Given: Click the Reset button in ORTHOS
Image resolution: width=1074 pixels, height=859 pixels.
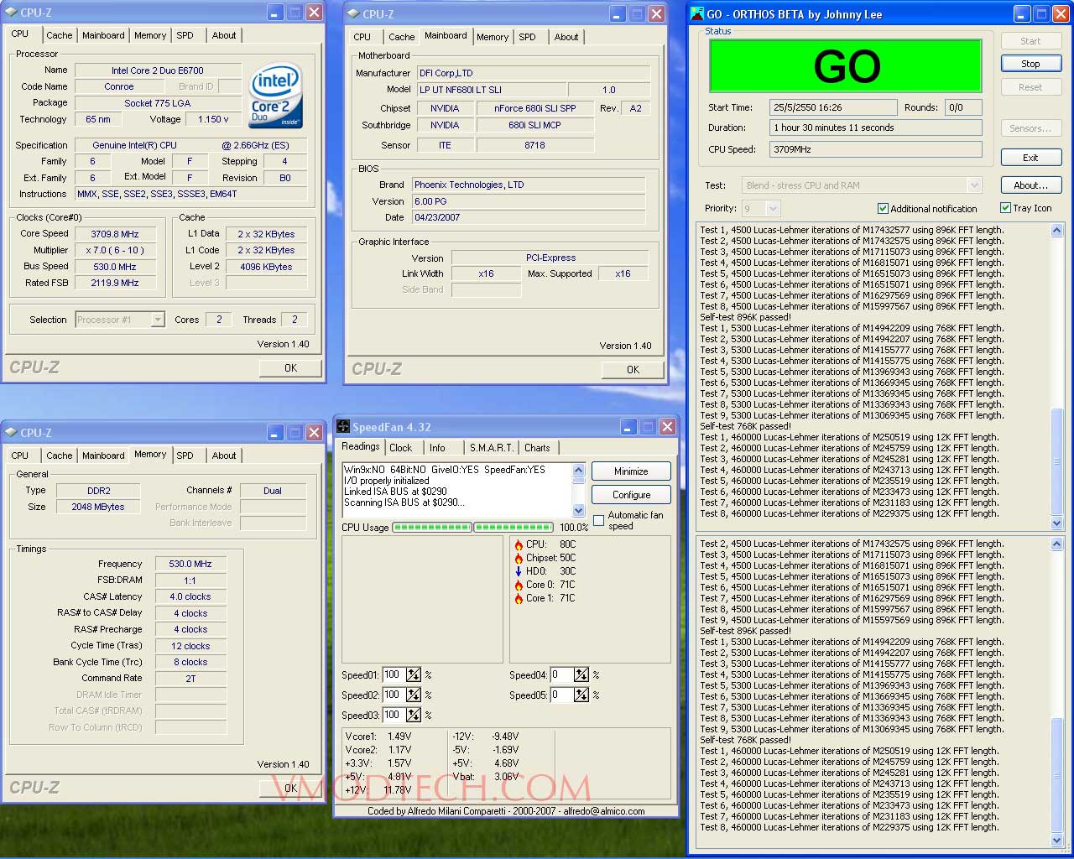Looking at the screenshot, I should click(1030, 87).
